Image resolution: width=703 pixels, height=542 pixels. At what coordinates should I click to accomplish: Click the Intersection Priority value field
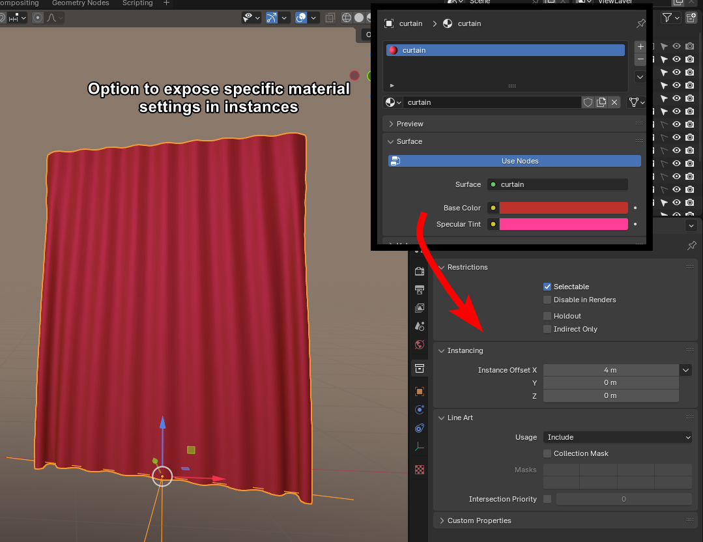pos(624,499)
